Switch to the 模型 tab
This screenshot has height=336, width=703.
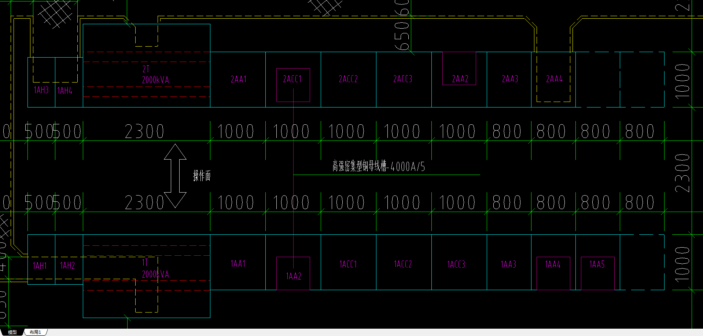[x=12, y=332]
